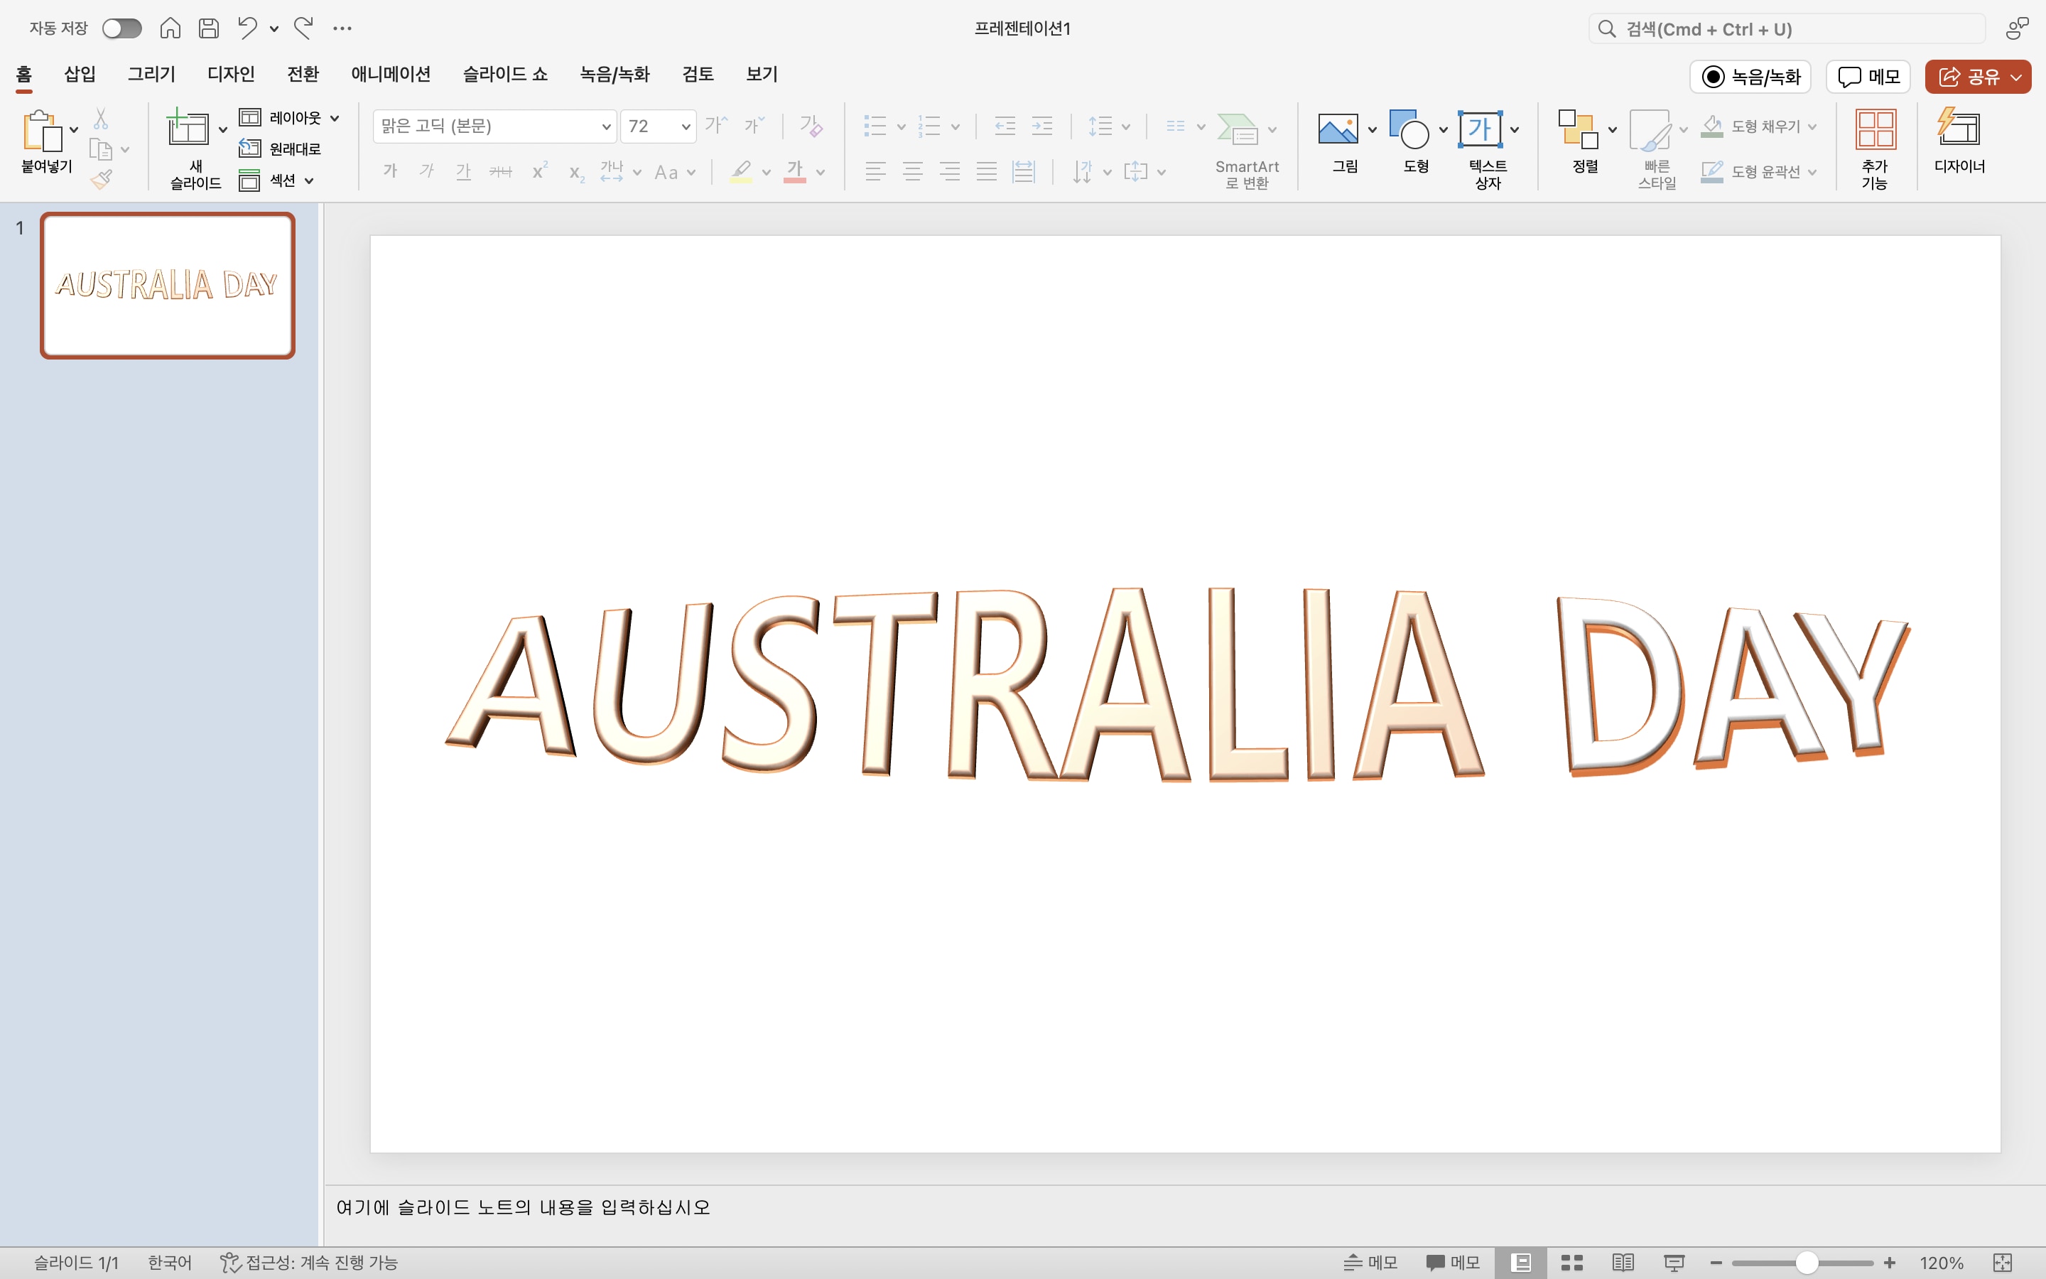Toggle bold formatting on selected text
2046x1279 pixels.
pyautogui.click(x=390, y=172)
